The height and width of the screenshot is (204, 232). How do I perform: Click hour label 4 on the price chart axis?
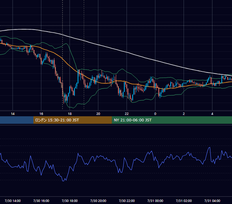[212, 114]
